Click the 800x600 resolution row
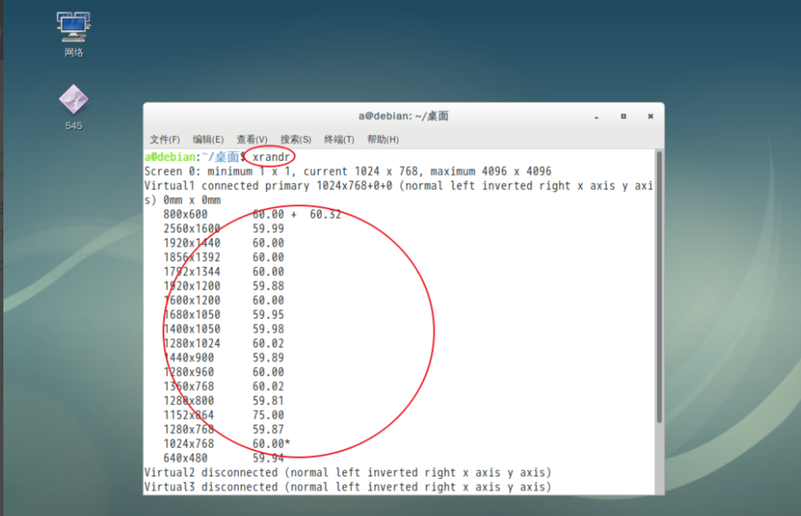The width and height of the screenshot is (801, 516). point(252,214)
